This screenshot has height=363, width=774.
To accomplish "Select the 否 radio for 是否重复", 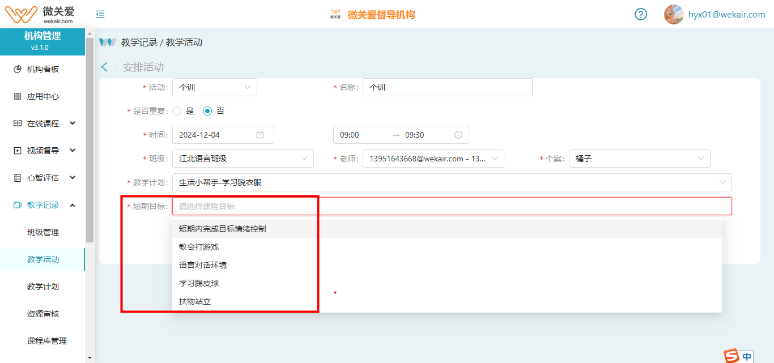I will (207, 111).
